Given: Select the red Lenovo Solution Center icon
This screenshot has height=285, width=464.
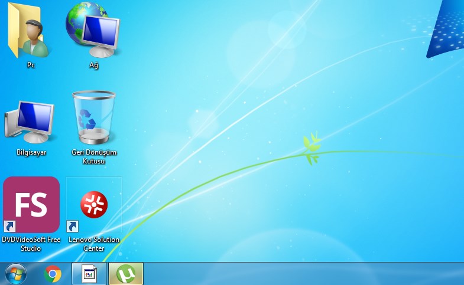Looking at the screenshot, I should [94, 204].
